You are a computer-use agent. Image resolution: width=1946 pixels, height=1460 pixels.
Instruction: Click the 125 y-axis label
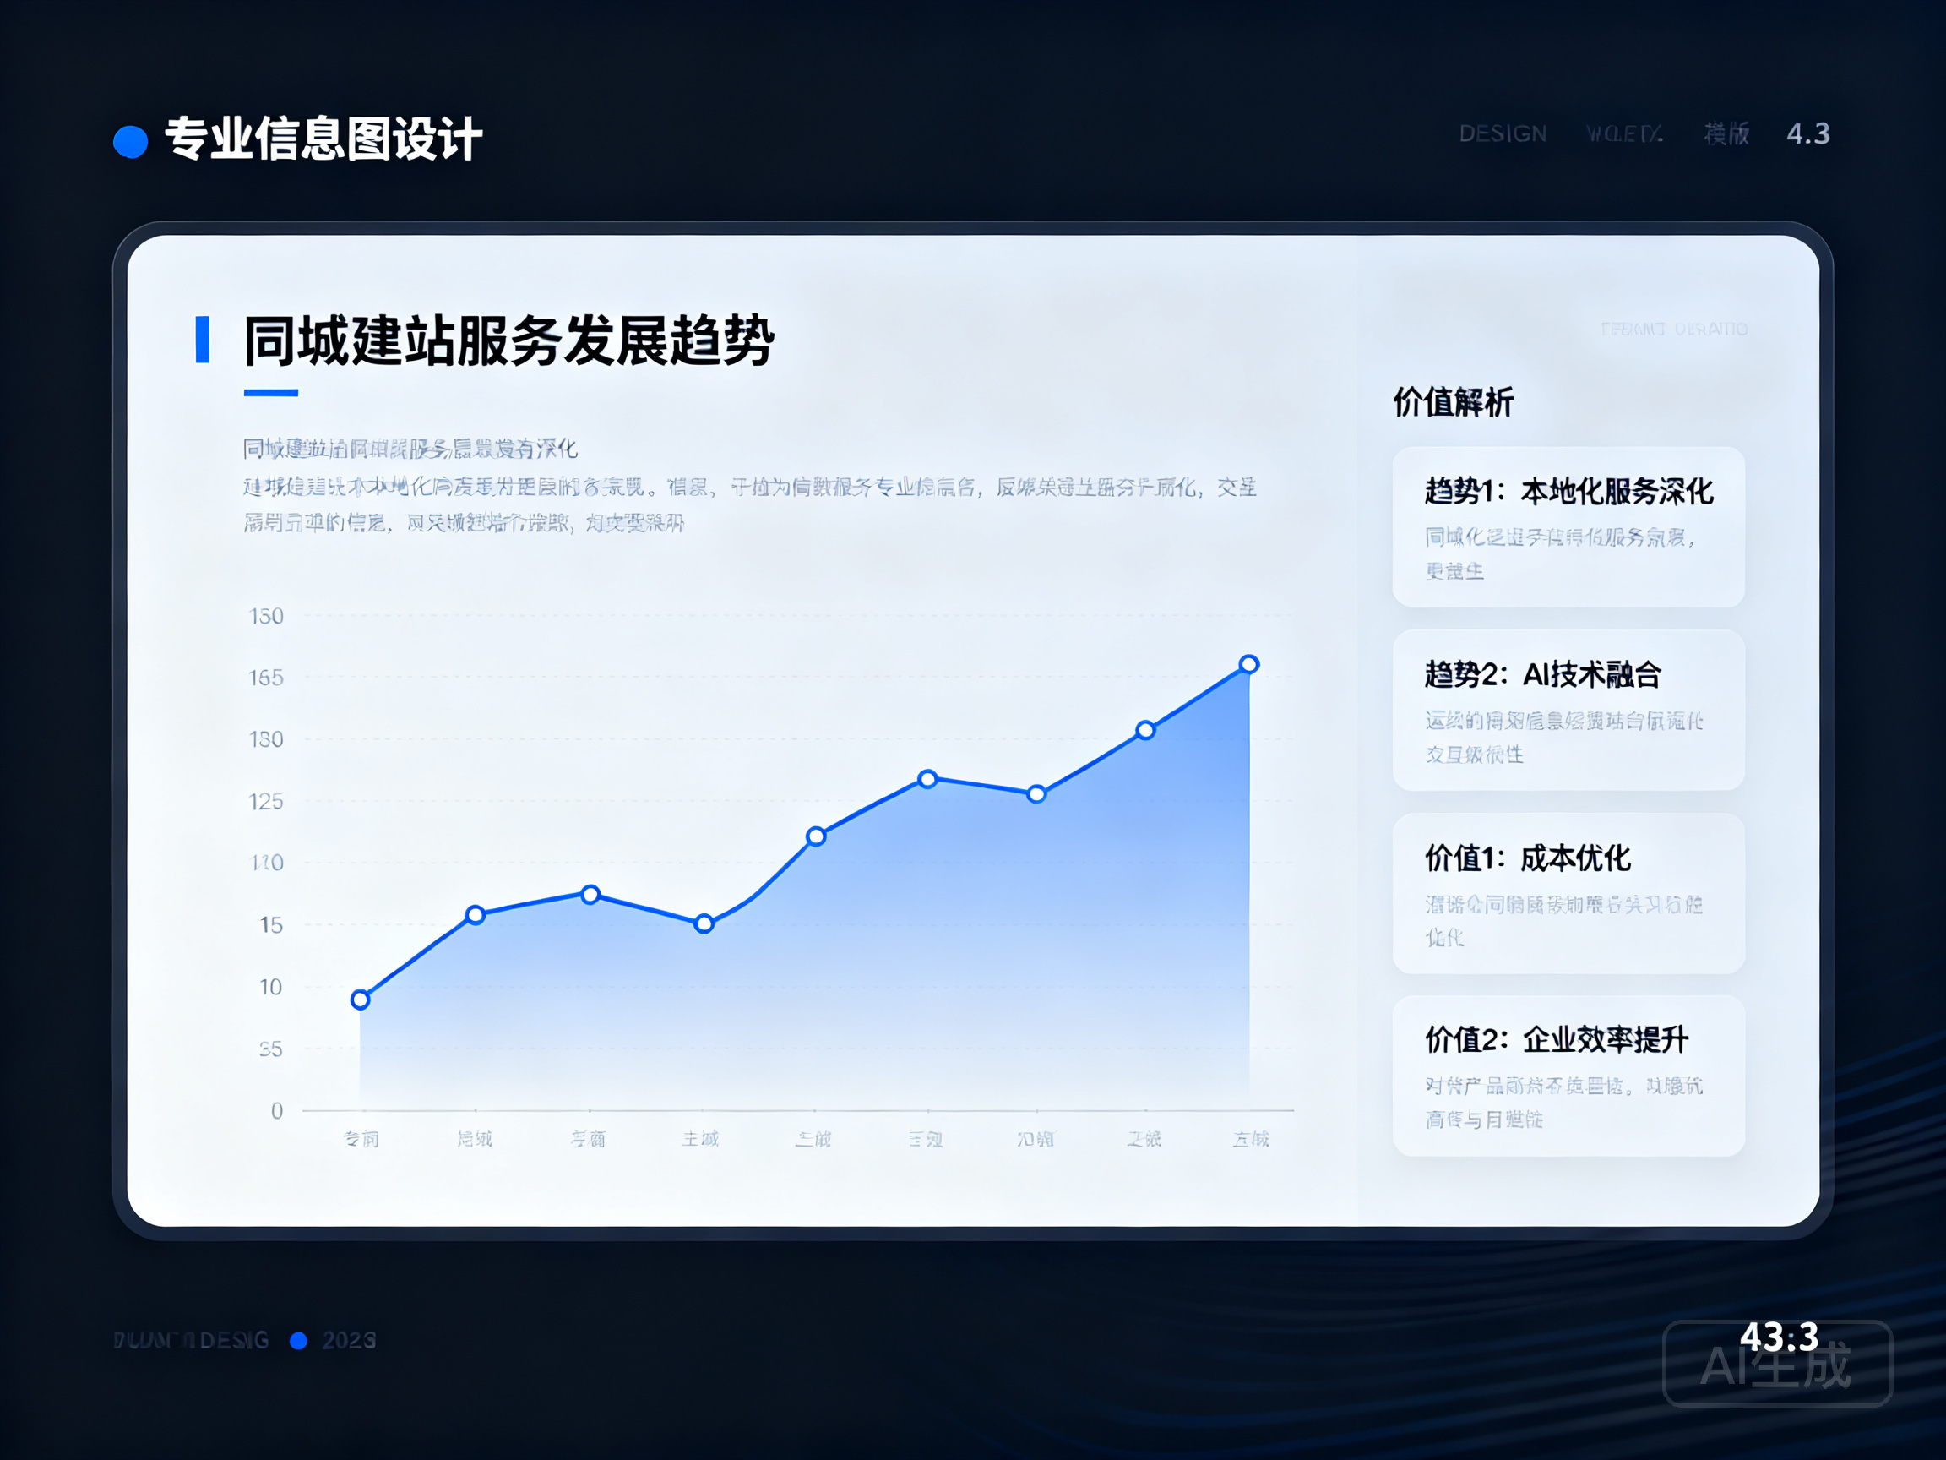(266, 802)
